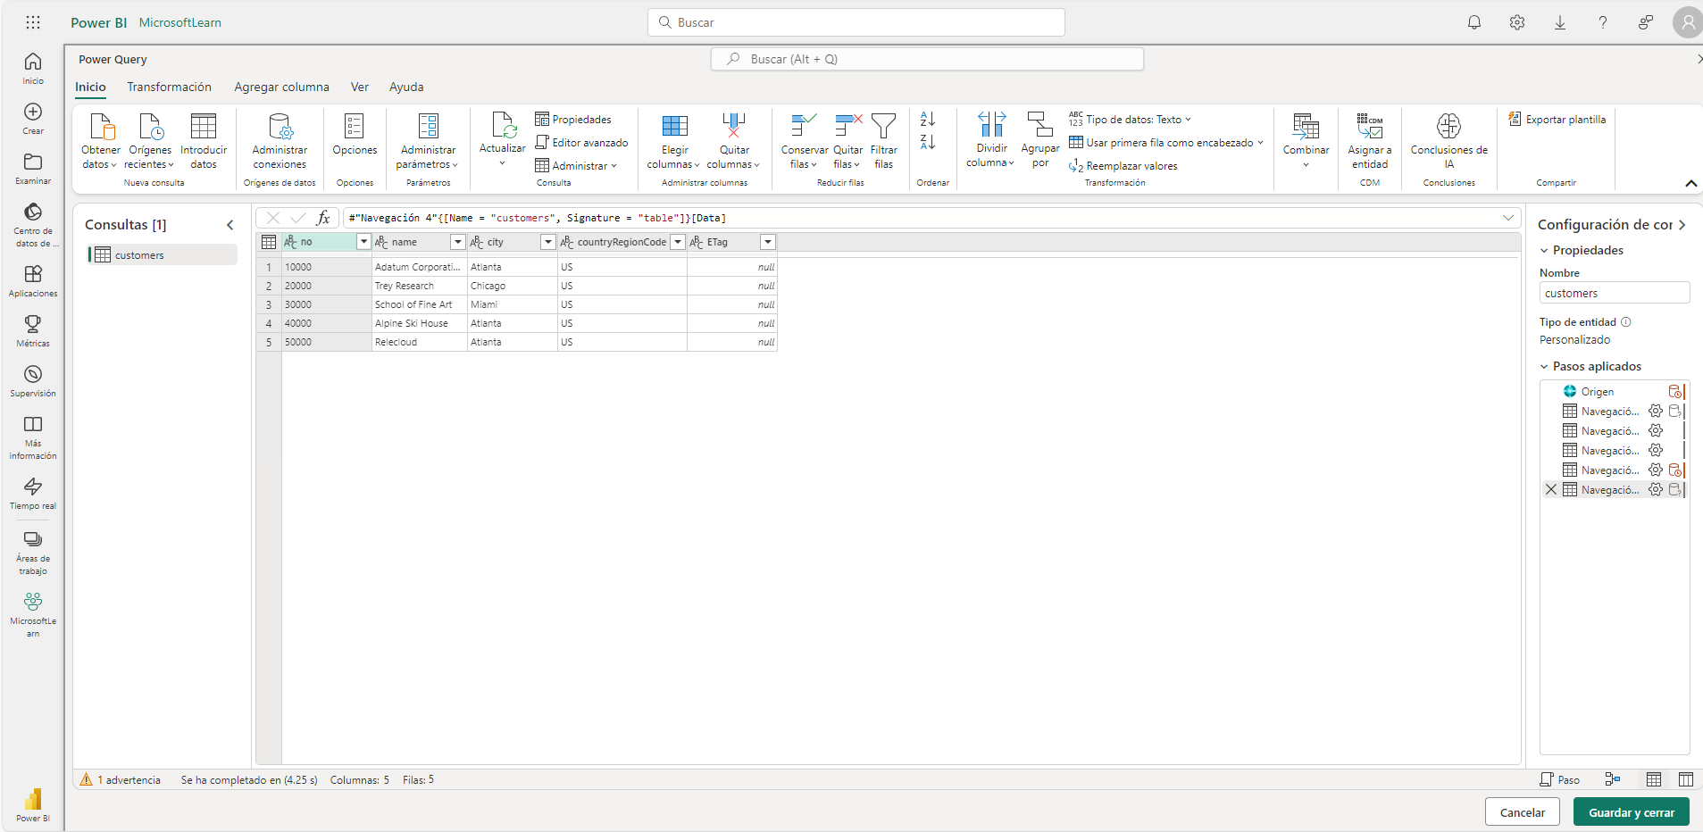Viewport: 1703px width, 832px height.
Task: Open the Power BI settings gear
Action: 1517,22
